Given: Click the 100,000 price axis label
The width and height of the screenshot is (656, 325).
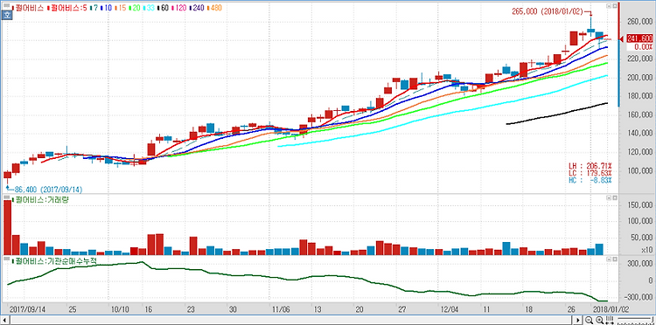Looking at the screenshot, I should [640, 171].
